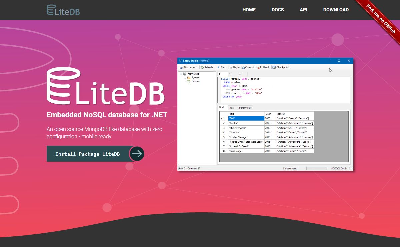Click genres cell ["Action","Sci-Fi","Thriller"]

point(295,128)
